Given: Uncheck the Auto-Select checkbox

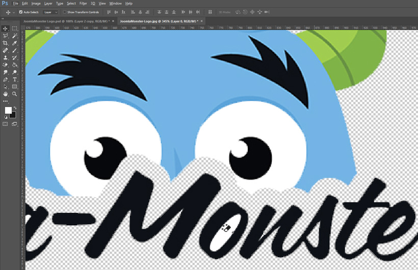Looking at the screenshot, I should 21,12.
